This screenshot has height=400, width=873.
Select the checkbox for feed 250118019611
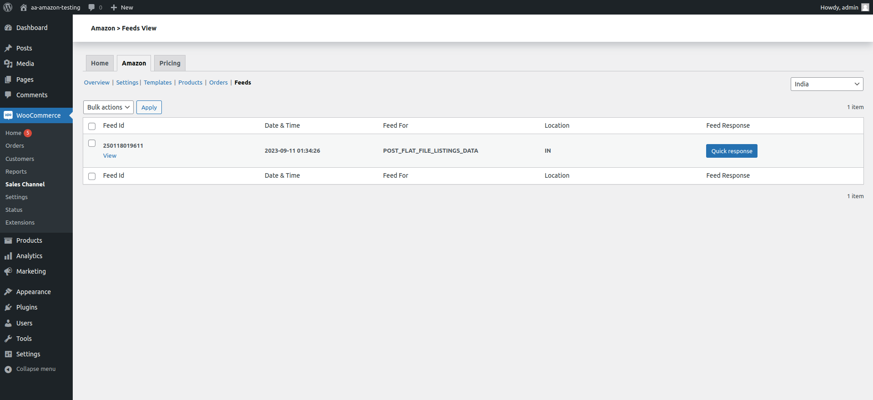tap(92, 143)
